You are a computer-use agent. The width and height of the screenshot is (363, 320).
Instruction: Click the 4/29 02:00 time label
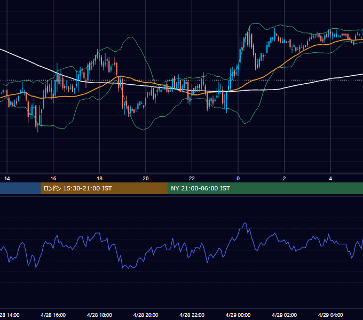285,315
